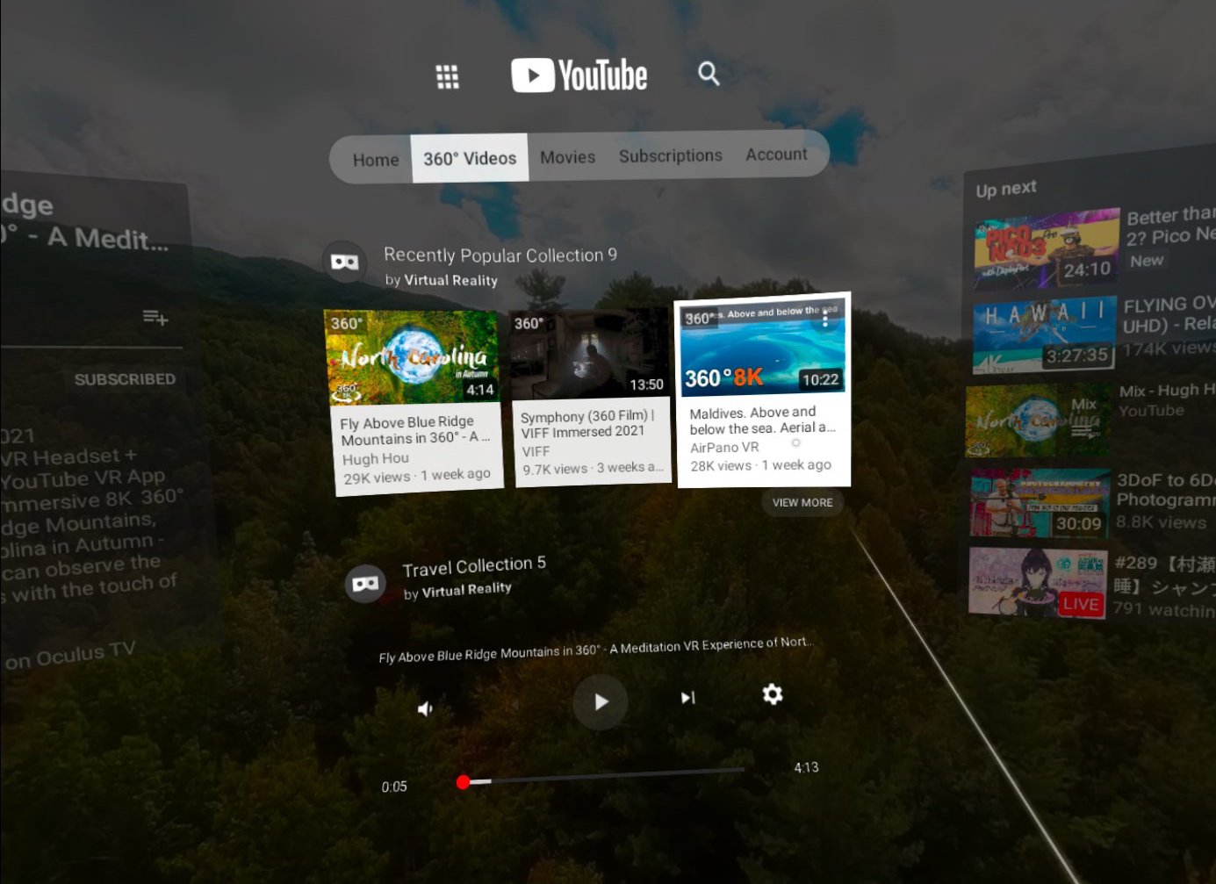The height and width of the screenshot is (884, 1216).
Task: Switch to the Home tab
Action: pyautogui.click(x=376, y=159)
